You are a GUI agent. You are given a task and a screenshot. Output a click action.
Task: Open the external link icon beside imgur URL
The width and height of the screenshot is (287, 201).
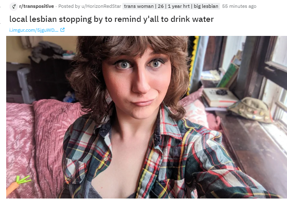pyautogui.click(x=62, y=30)
